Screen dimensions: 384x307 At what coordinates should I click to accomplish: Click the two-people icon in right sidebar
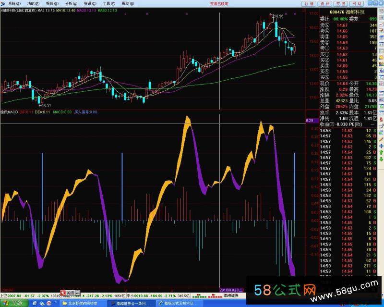[x=381, y=64]
